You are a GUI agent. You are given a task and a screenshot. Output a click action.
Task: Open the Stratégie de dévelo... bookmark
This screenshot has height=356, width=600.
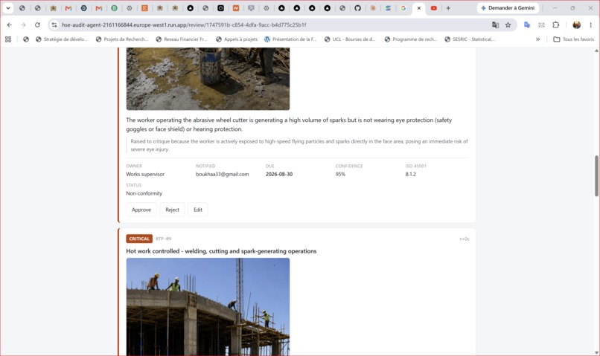pos(61,39)
